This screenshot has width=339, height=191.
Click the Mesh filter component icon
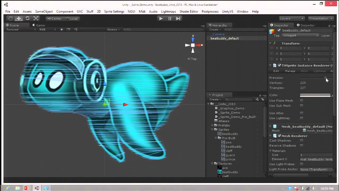click(x=275, y=127)
